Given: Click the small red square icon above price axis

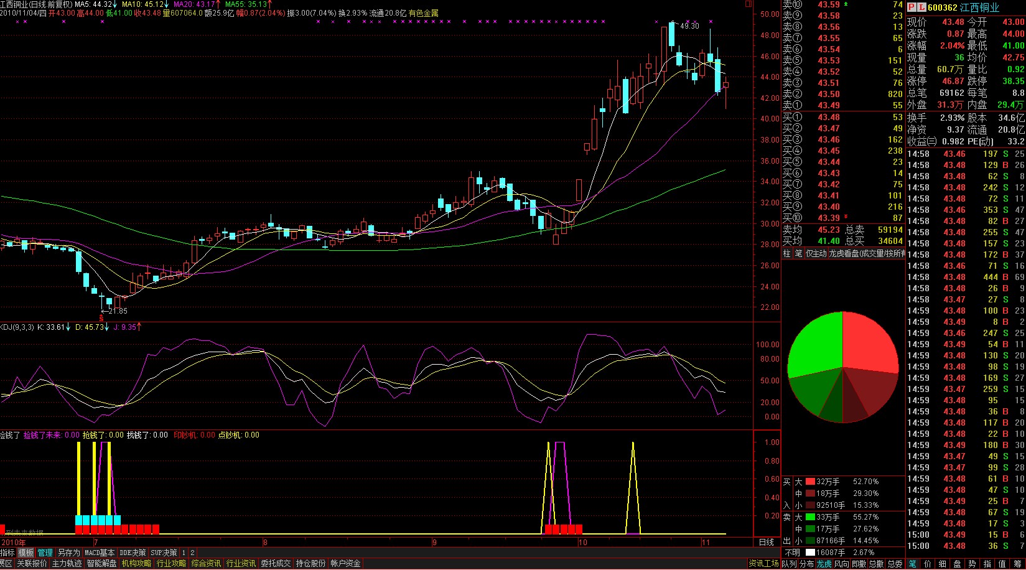Looking at the screenshot, I should (x=749, y=4).
